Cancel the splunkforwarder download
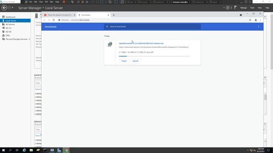The height and width of the screenshot is (153, 273). pos(135,61)
